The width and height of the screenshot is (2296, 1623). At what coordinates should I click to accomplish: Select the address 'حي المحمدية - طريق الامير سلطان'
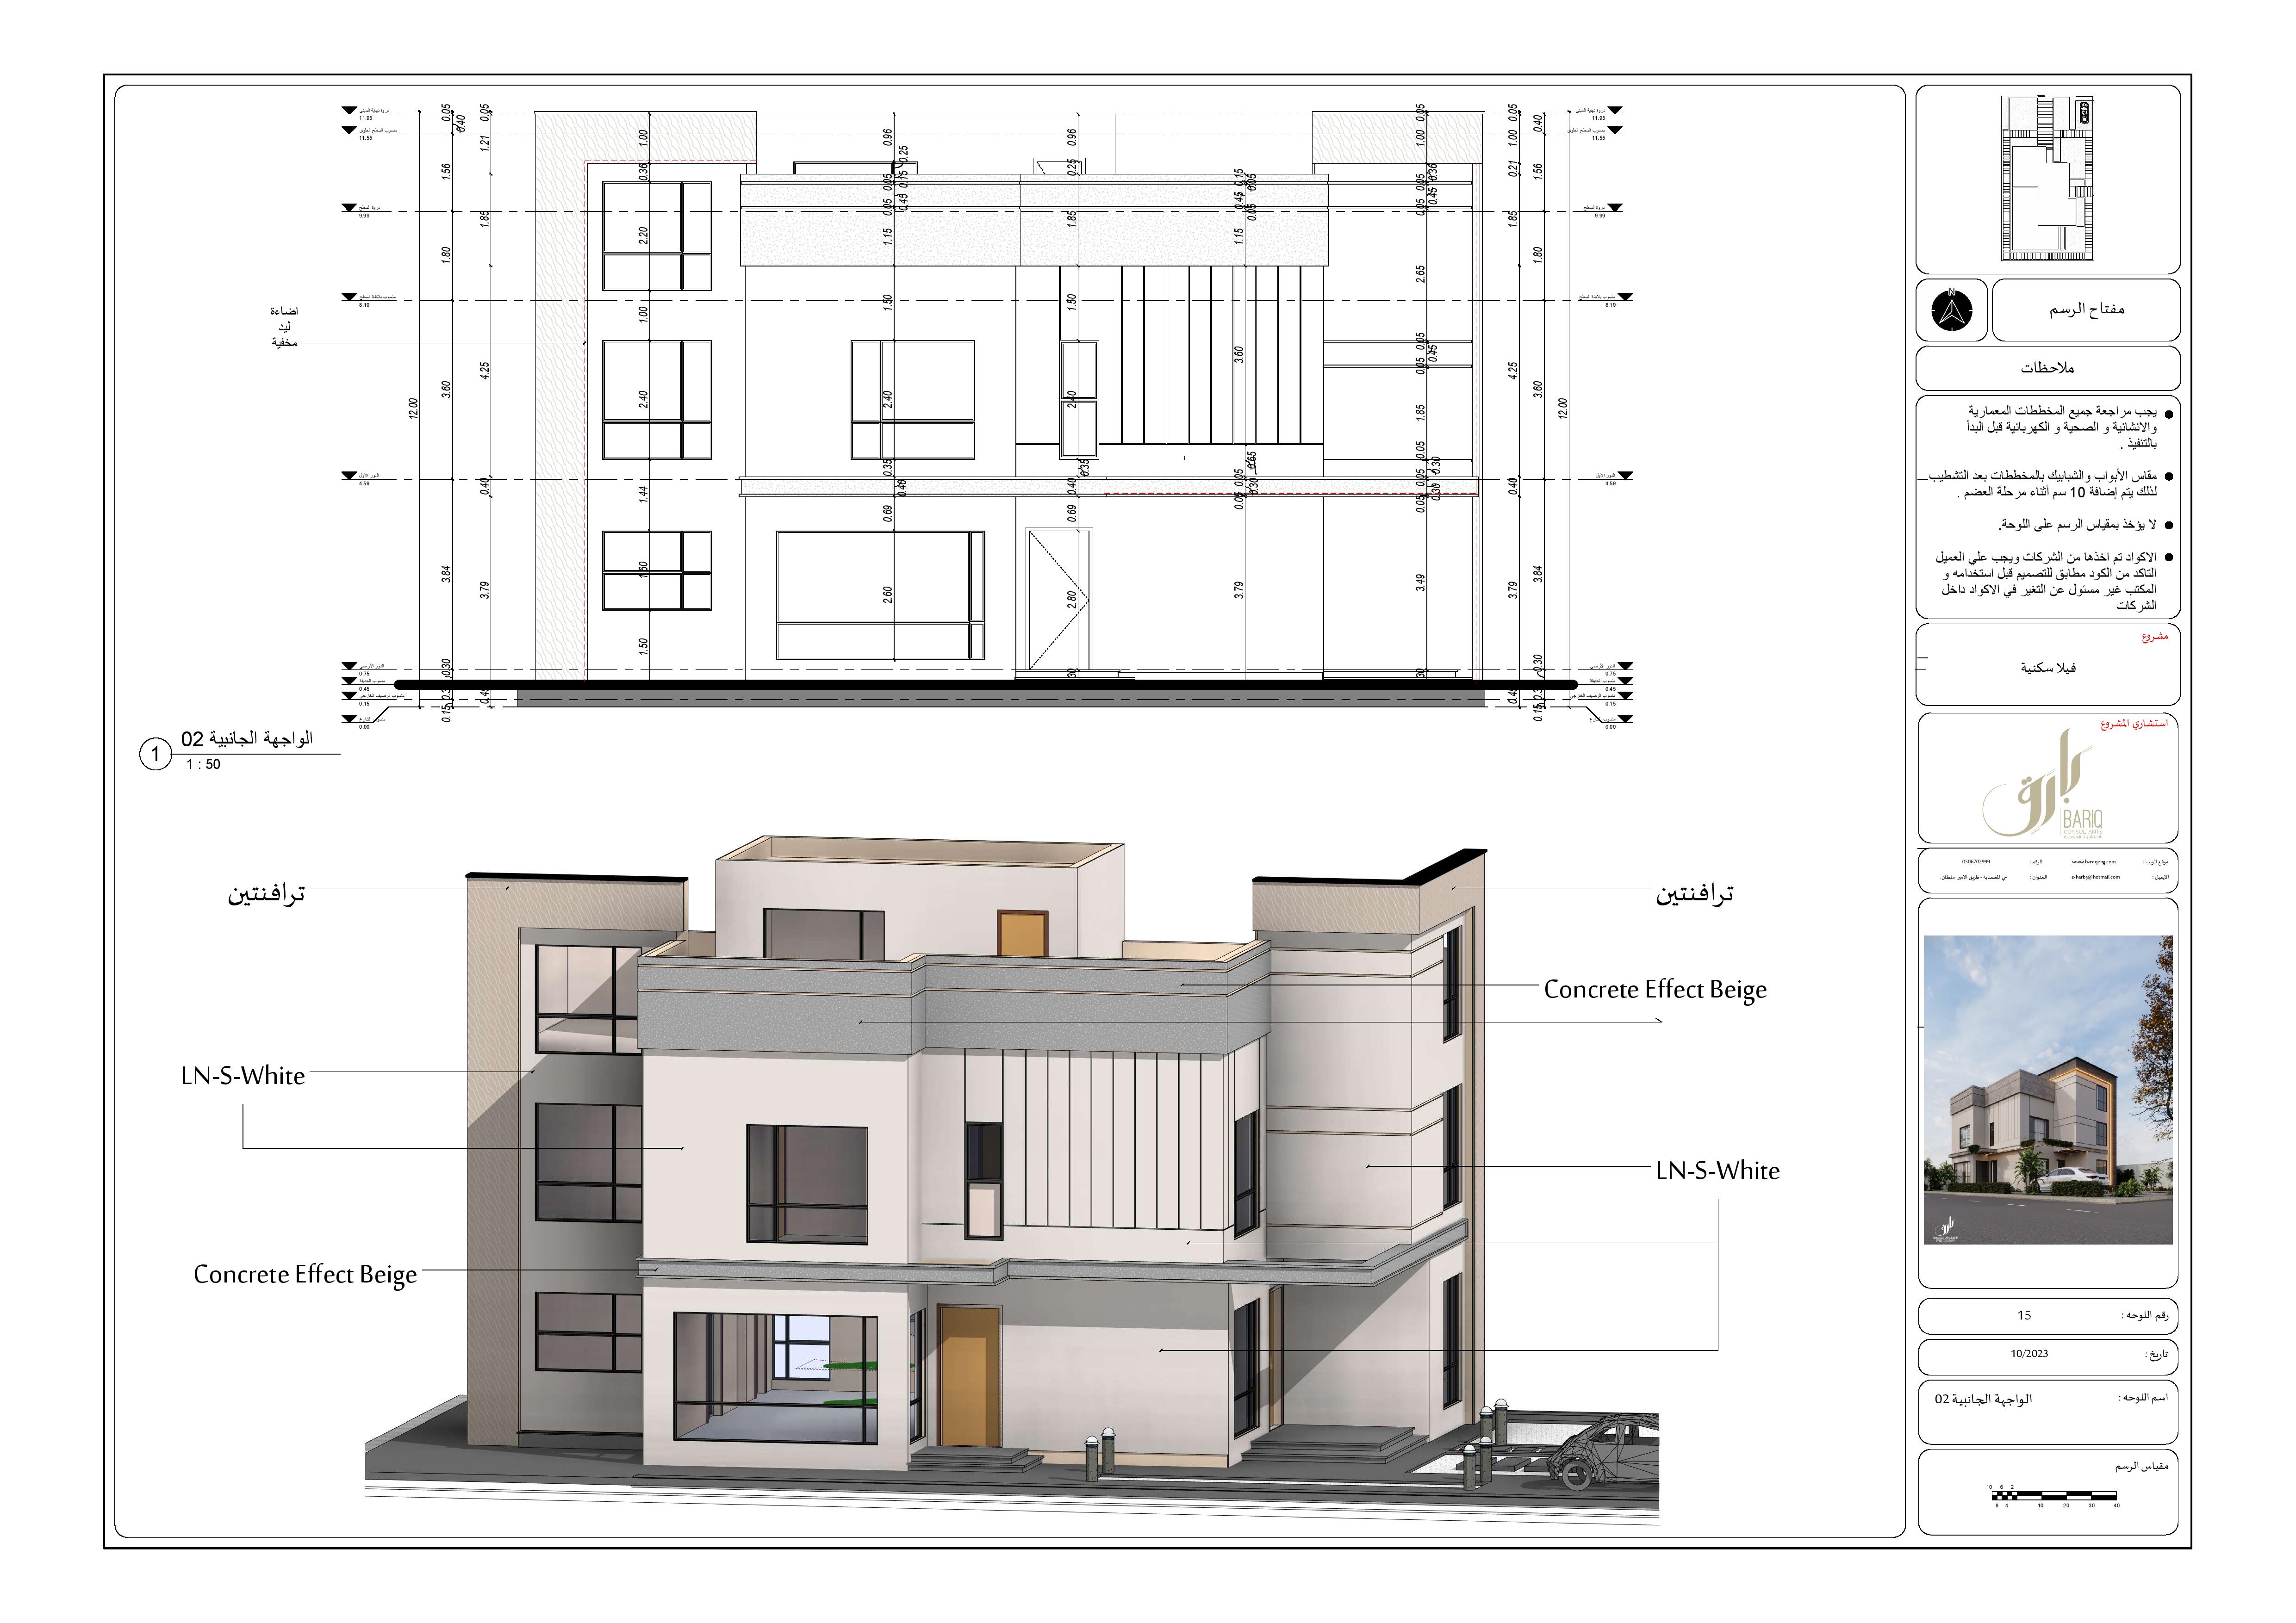point(1973,878)
